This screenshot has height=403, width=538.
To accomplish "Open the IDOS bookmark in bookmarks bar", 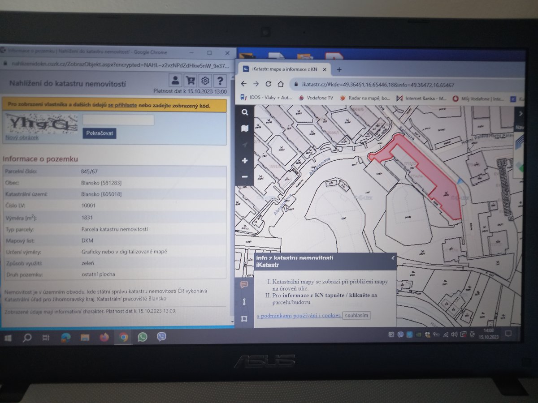I will tap(265, 98).
